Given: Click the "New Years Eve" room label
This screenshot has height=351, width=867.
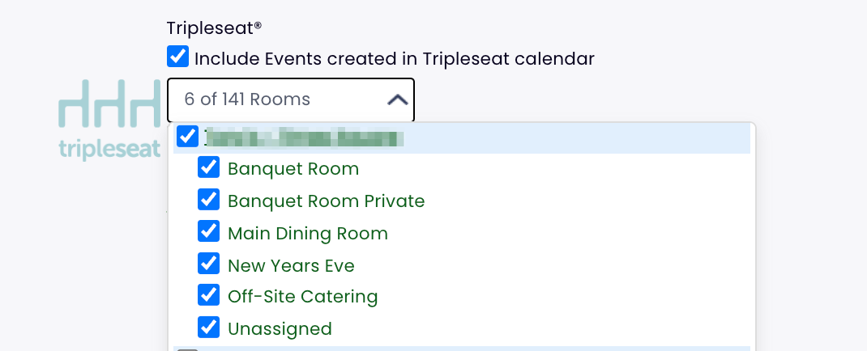Looking at the screenshot, I should coord(291,265).
